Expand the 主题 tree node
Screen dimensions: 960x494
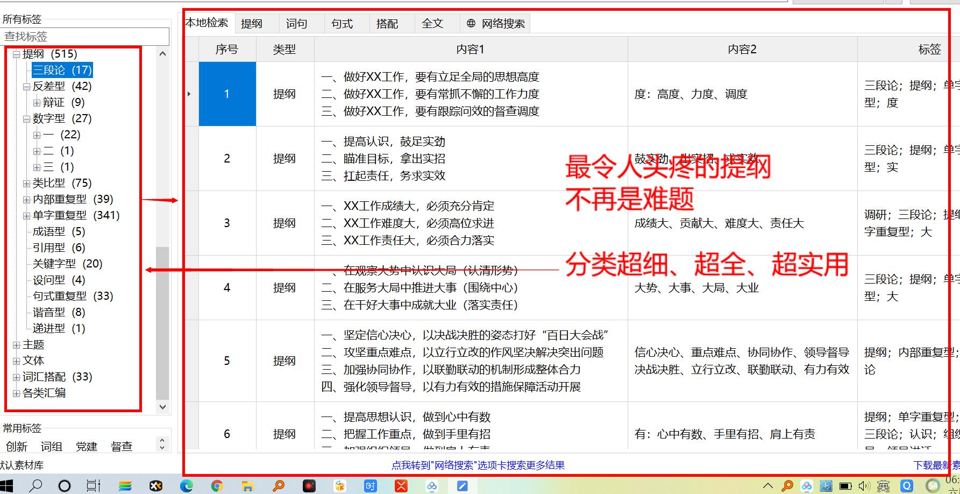point(16,344)
